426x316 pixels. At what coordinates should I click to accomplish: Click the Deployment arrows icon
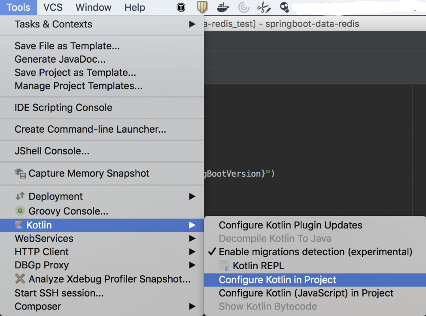20,196
